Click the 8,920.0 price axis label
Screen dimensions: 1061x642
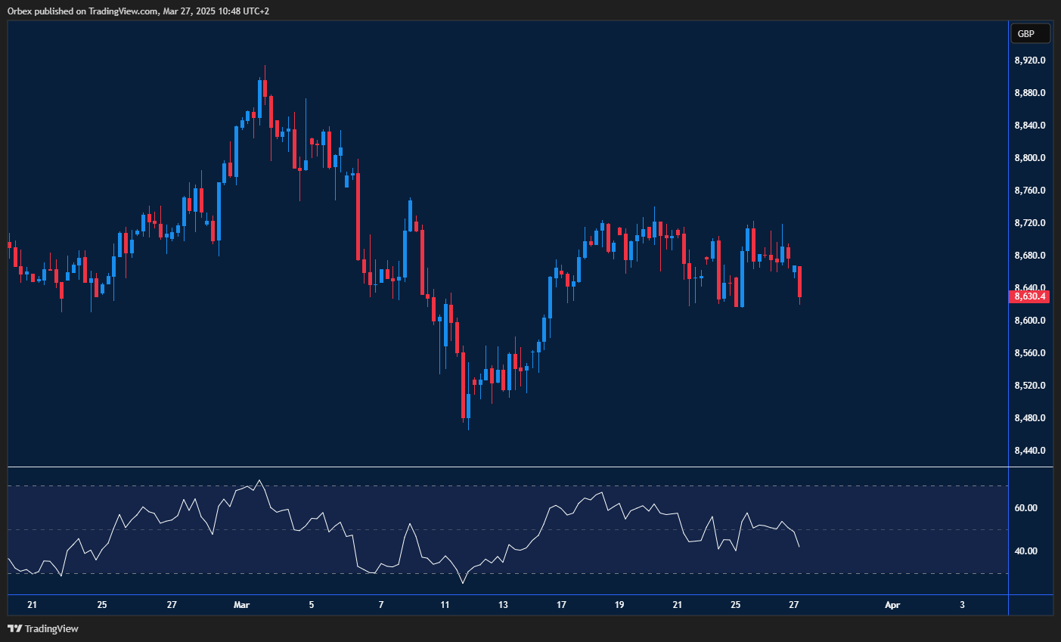tap(1029, 60)
